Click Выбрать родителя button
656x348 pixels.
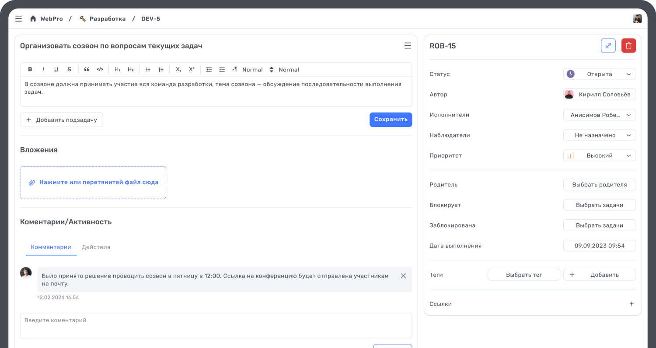pyautogui.click(x=600, y=185)
